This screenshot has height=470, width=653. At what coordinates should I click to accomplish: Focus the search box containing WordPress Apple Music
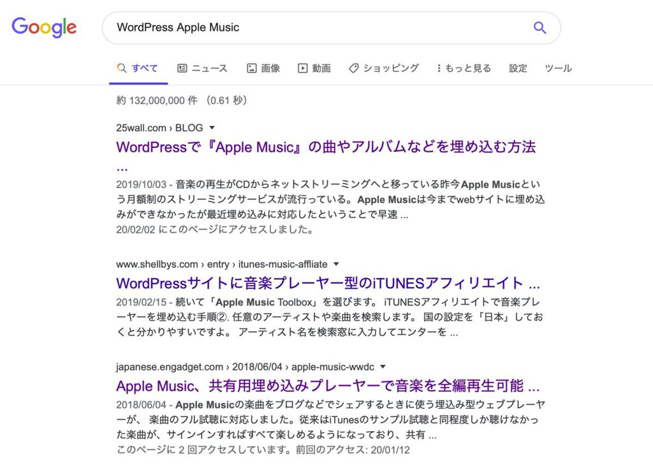tap(331, 27)
